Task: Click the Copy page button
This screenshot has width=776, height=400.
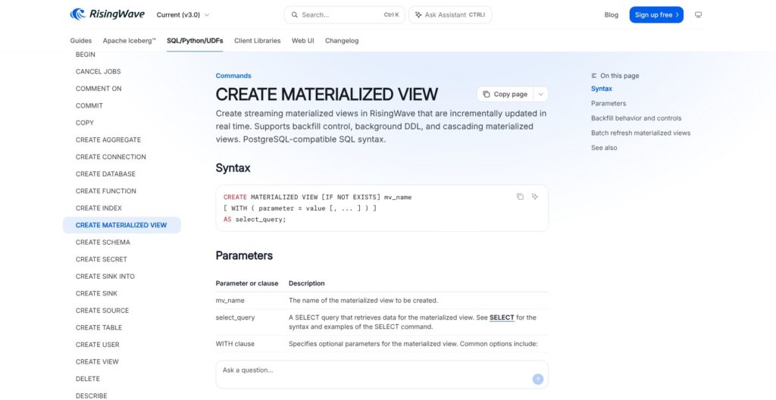Action: point(505,94)
